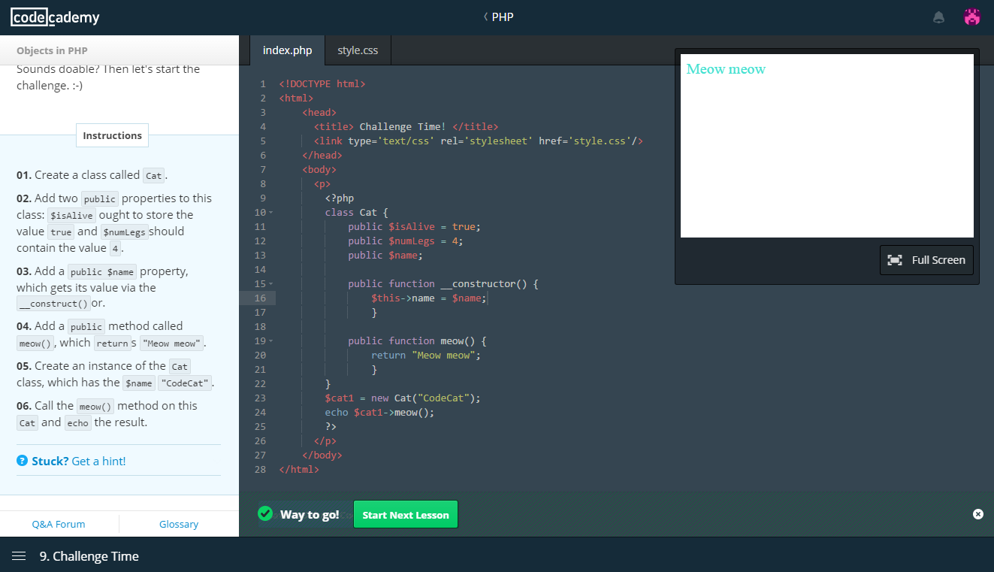994x572 pixels.
Task: Click the white preview output pane
Action: tap(826, 146)
